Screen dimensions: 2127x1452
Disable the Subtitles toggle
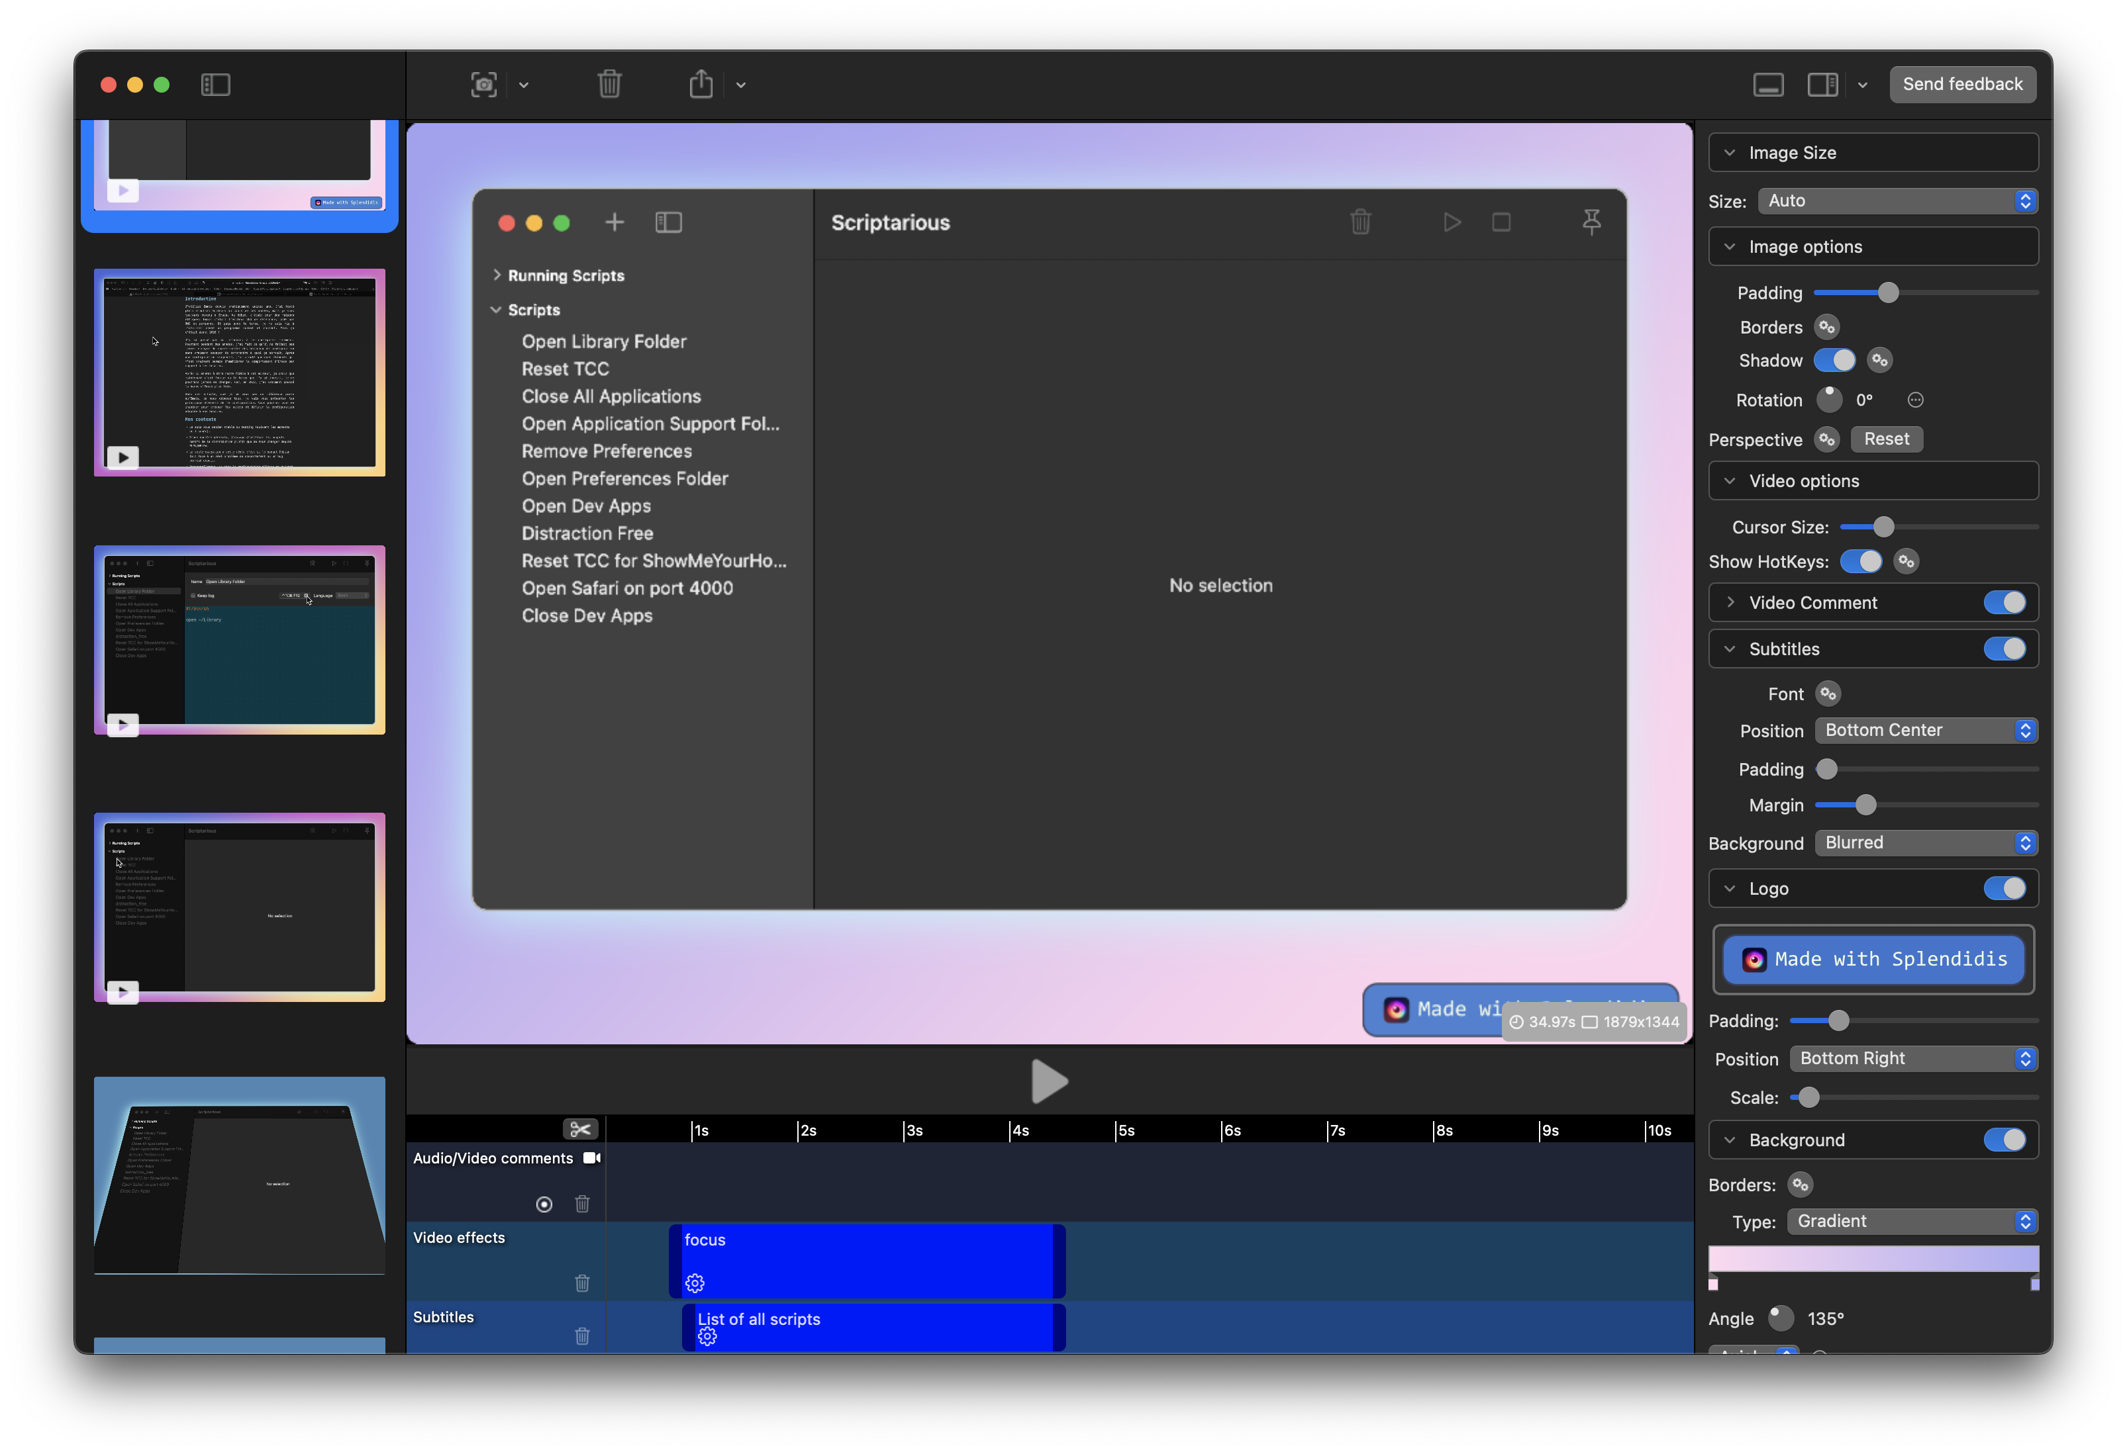[x=2004, y=649]
